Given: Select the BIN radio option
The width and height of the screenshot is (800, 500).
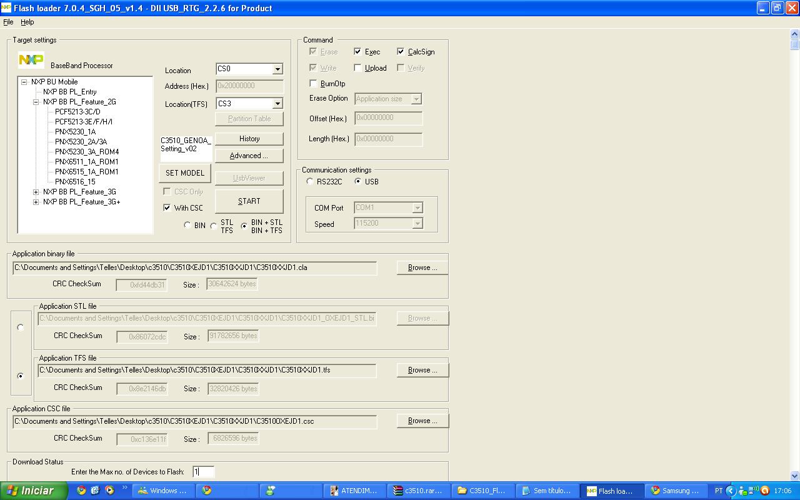Looking at the screenshot, I should pos(187,225).
